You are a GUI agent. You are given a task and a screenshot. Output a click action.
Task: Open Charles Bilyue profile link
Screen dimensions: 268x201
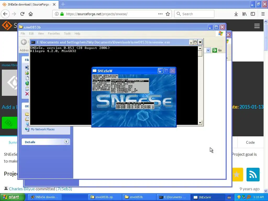pyautogui.click(x=22, y=189)
